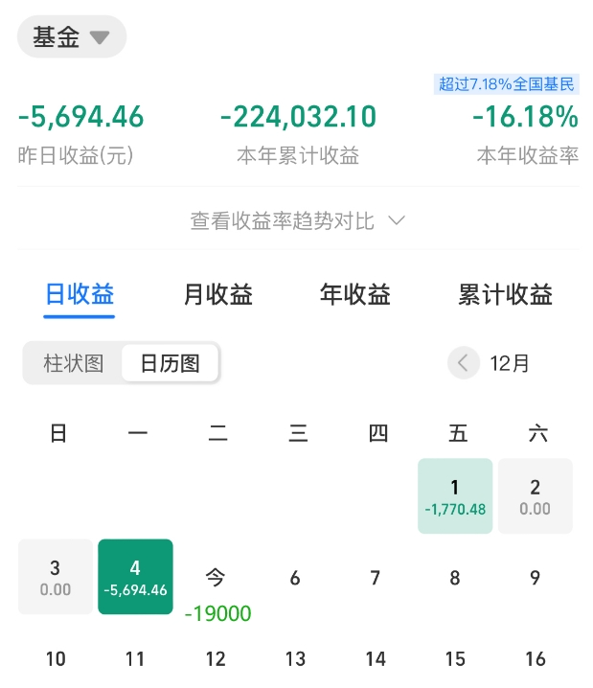Select calendar day 13
The height and width of the screenshot is (688, 593).
295,659
